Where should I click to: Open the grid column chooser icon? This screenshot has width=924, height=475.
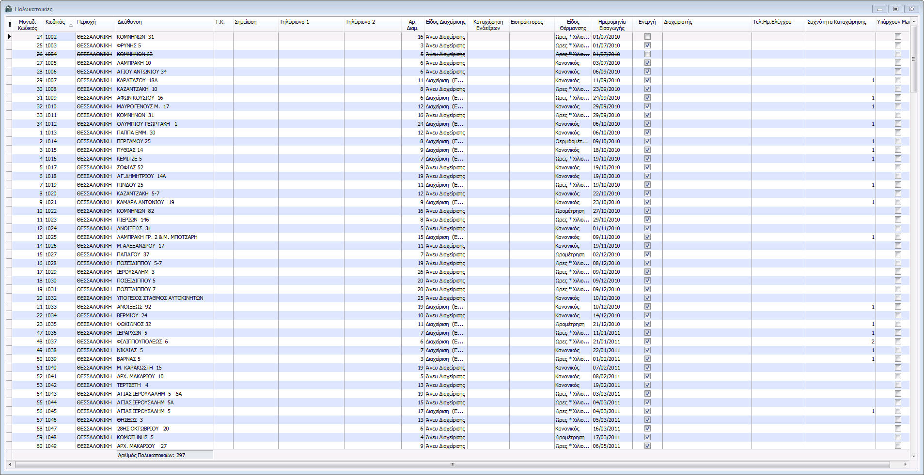(x=9, y=24)
